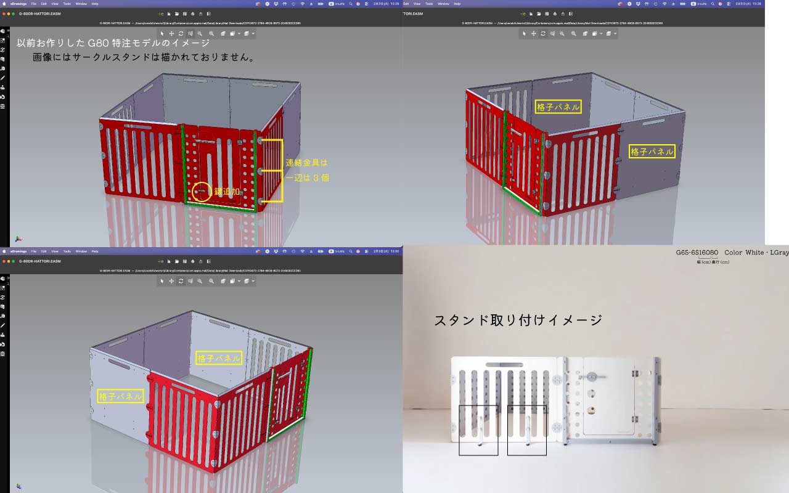
Task: Open the Tools menu in the top-left menu bar
Action: [x=67, y=4]
